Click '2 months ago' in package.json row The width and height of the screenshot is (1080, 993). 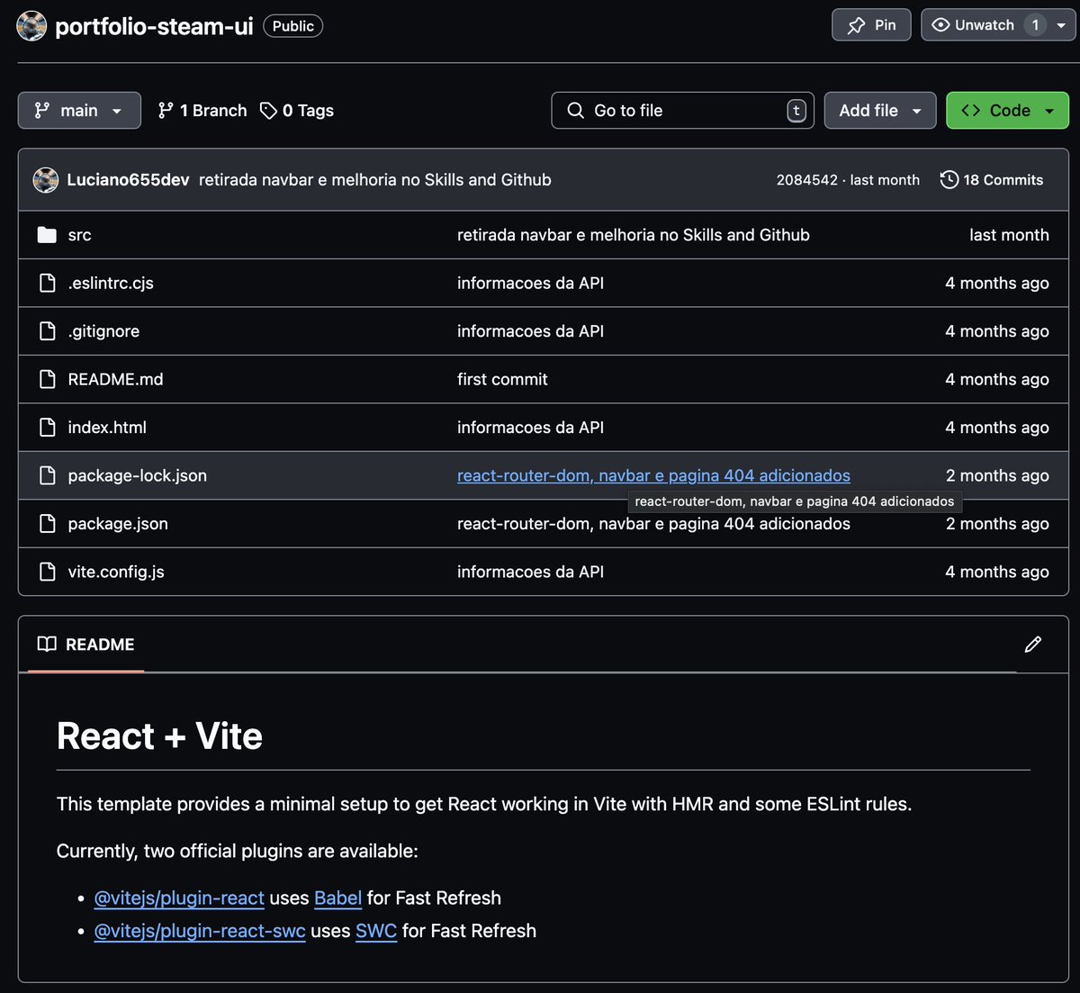click(x=997, y=524)
